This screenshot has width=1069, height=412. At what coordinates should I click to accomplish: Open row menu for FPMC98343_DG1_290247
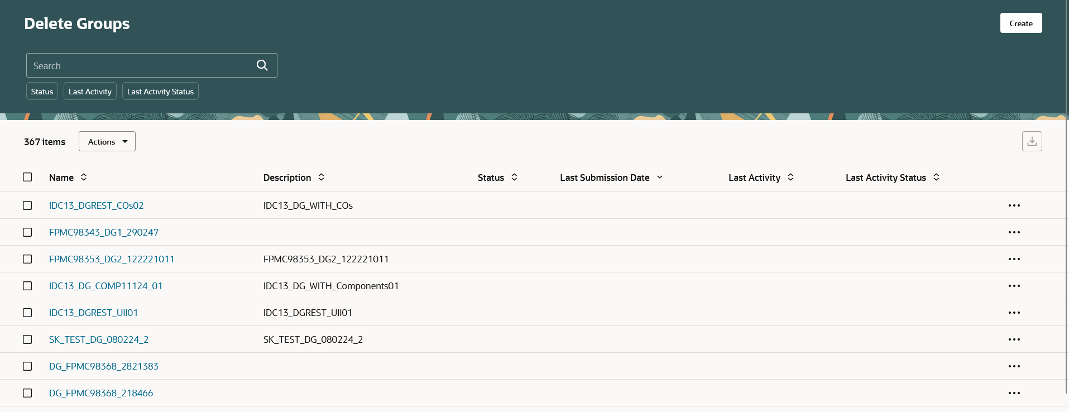point(1014,232)
